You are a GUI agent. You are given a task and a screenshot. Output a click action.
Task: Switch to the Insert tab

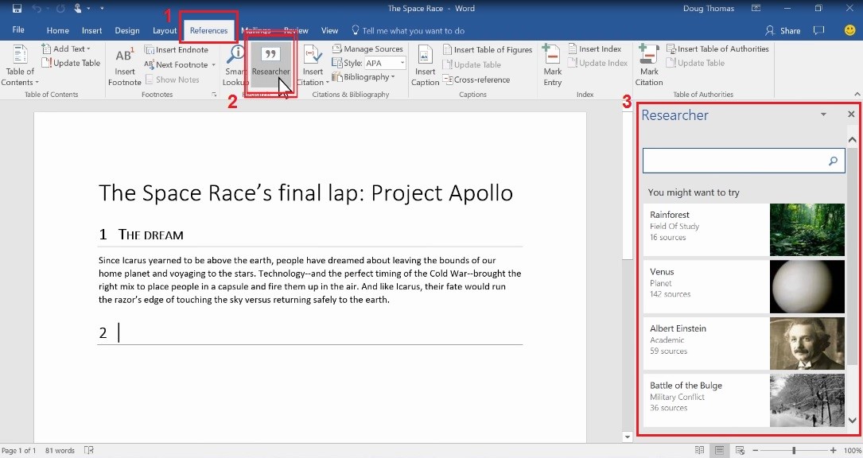92,30
